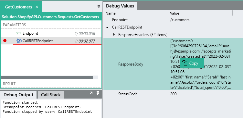Expand the ResponseHeaders node

[114, 34]
